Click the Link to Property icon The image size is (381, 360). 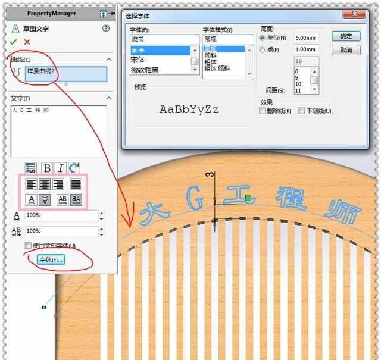[x=31, y=168]
